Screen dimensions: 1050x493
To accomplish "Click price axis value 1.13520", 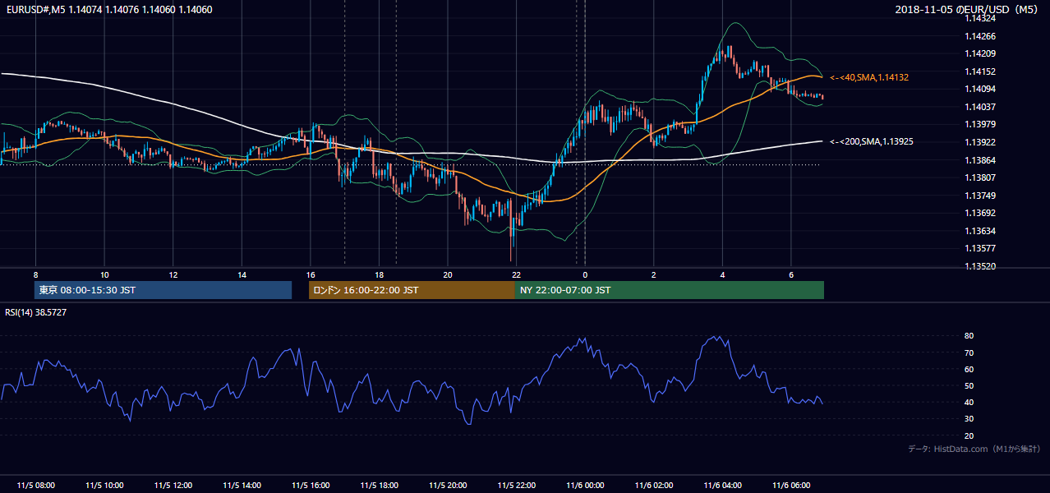I will (980, 266).
